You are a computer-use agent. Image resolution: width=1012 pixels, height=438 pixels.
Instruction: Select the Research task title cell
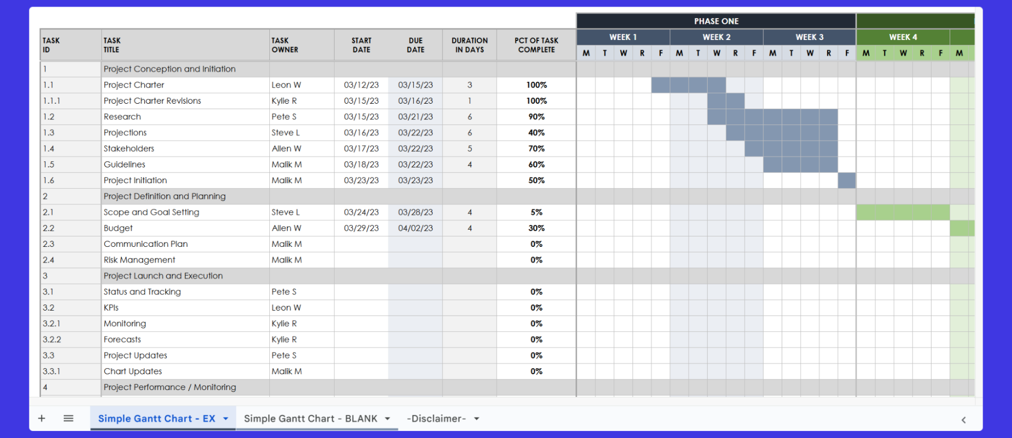[x=185, y=117]
